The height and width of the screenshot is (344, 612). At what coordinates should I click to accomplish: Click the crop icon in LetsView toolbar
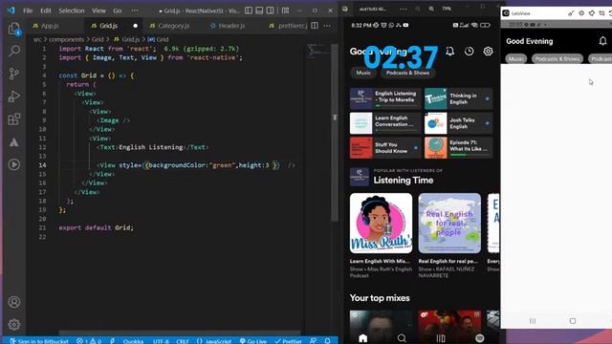[601, 13]
